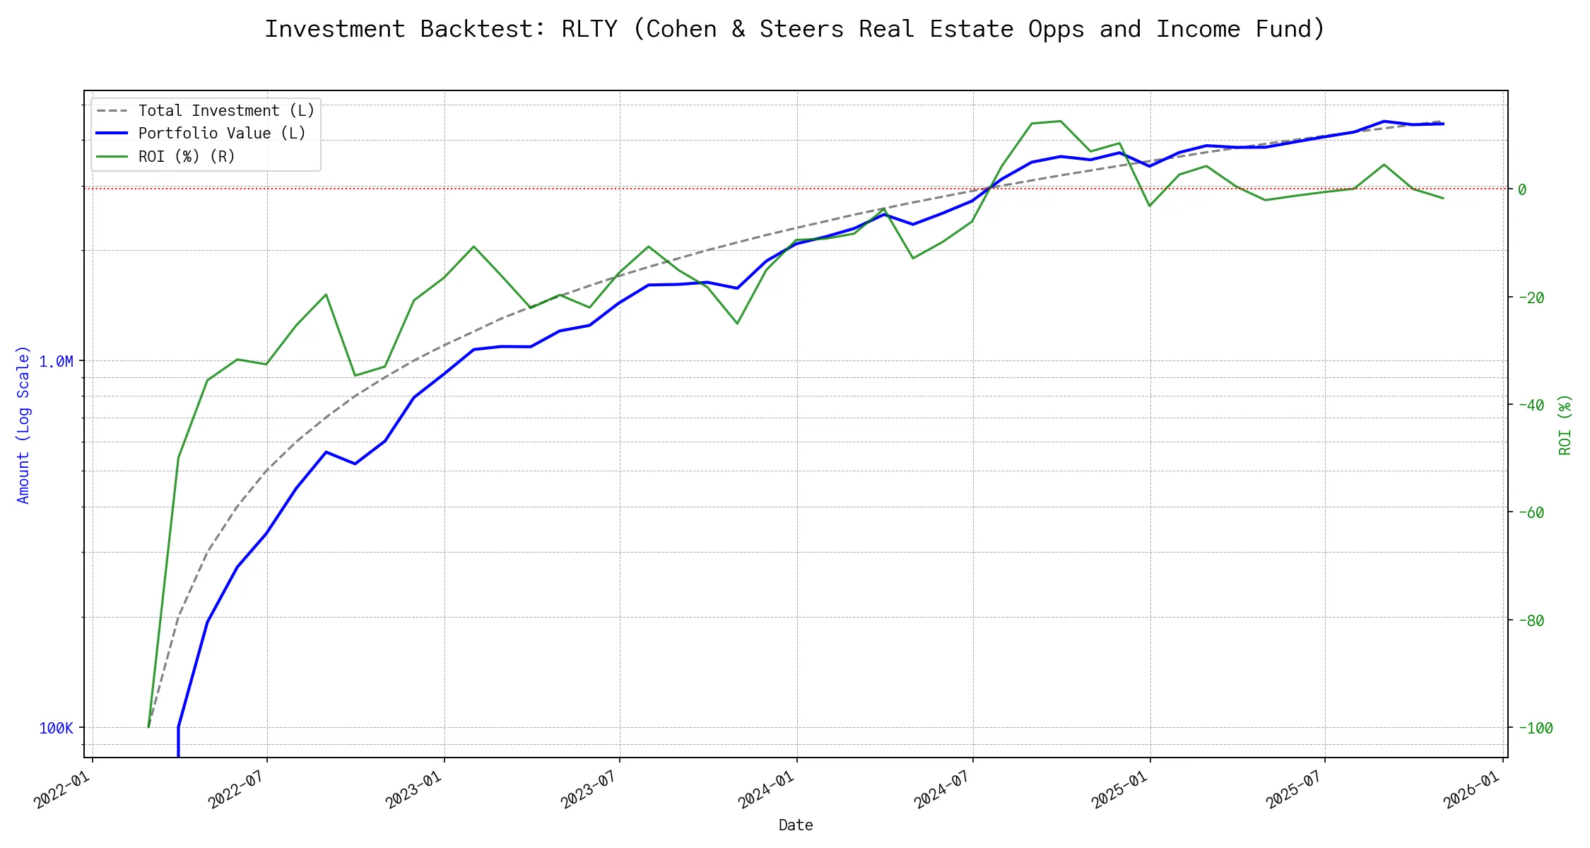Click the Portfolio Value legend entry

(x=222, y=134)
